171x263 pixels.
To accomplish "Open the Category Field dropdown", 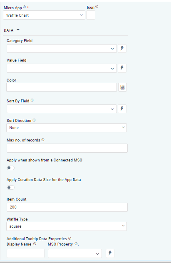I will tap(62, 48).
